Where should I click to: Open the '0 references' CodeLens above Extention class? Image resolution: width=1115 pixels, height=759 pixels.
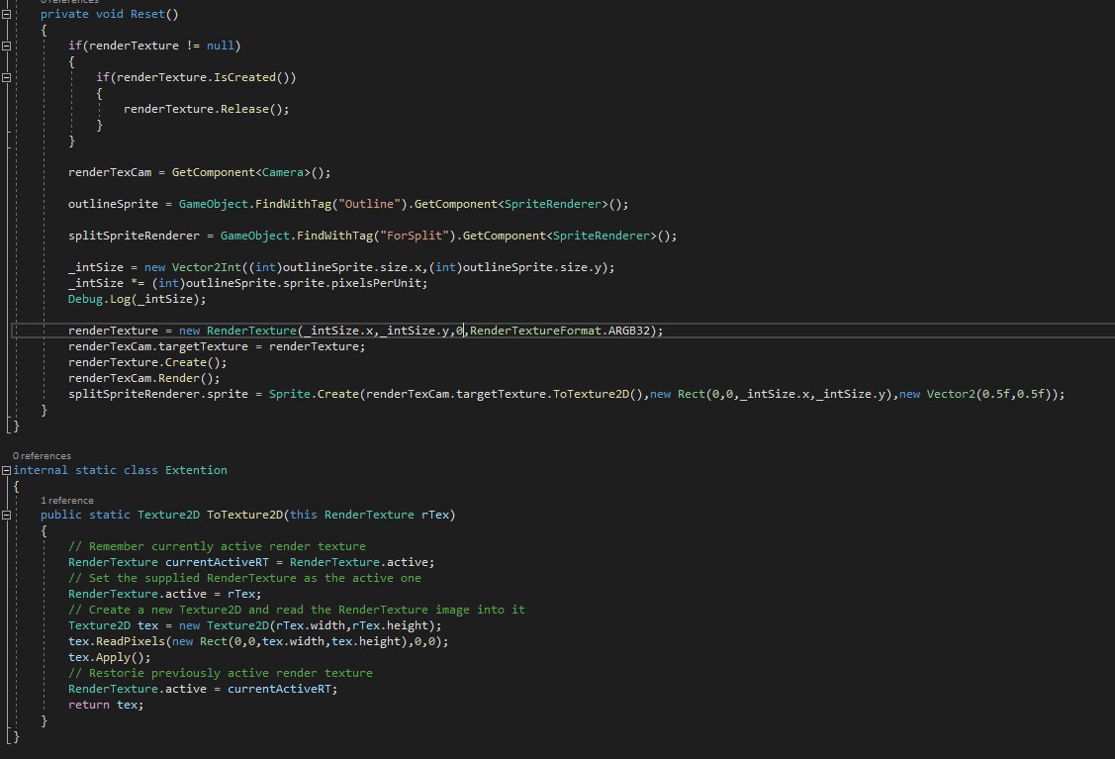point(42,456)
